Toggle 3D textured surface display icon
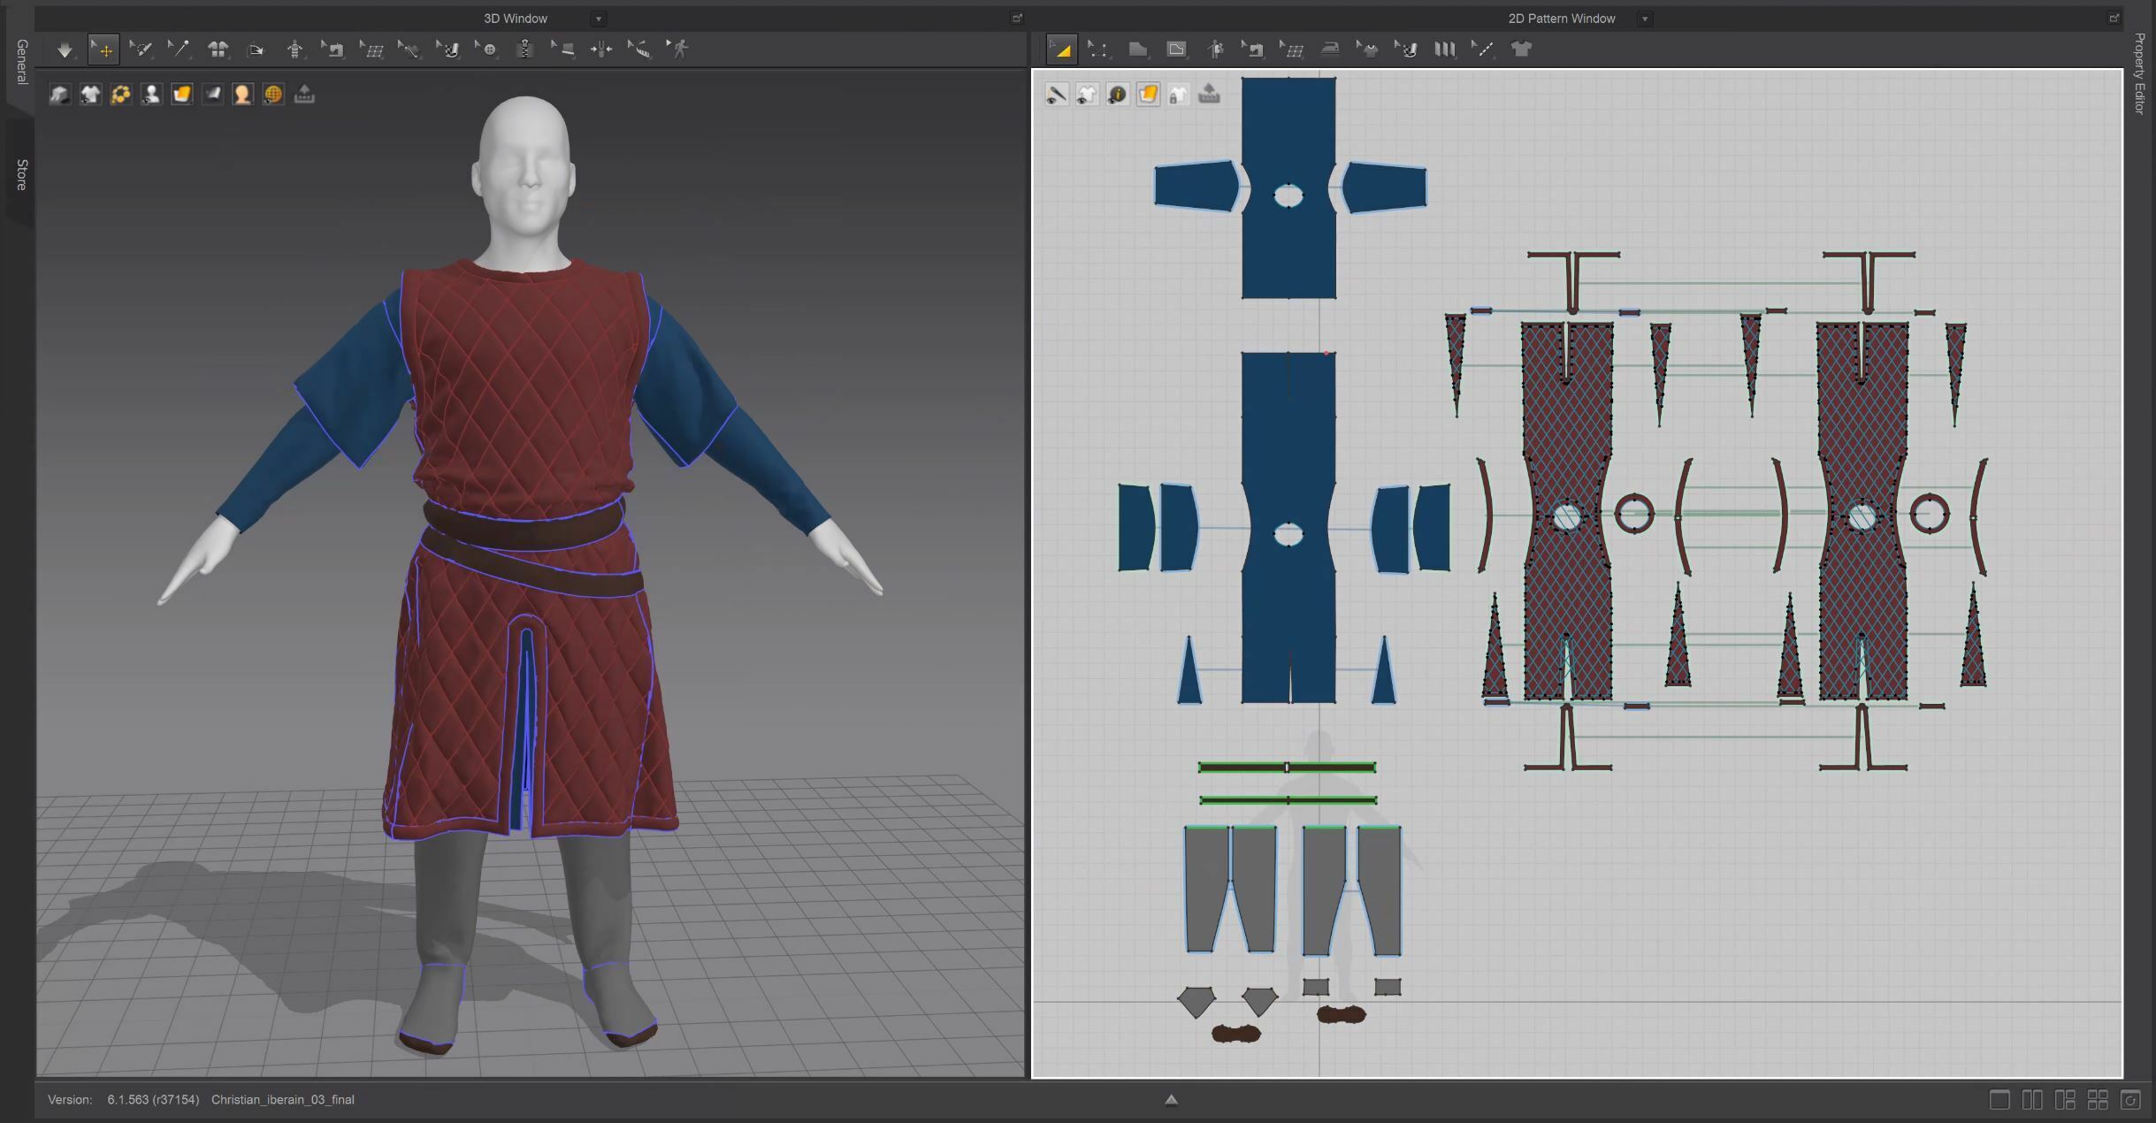This screenshot has width=2156, height=1123. pyautogui.click(x=181, y=95)
